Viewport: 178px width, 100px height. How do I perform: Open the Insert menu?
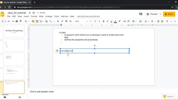(x=26, y=16)
